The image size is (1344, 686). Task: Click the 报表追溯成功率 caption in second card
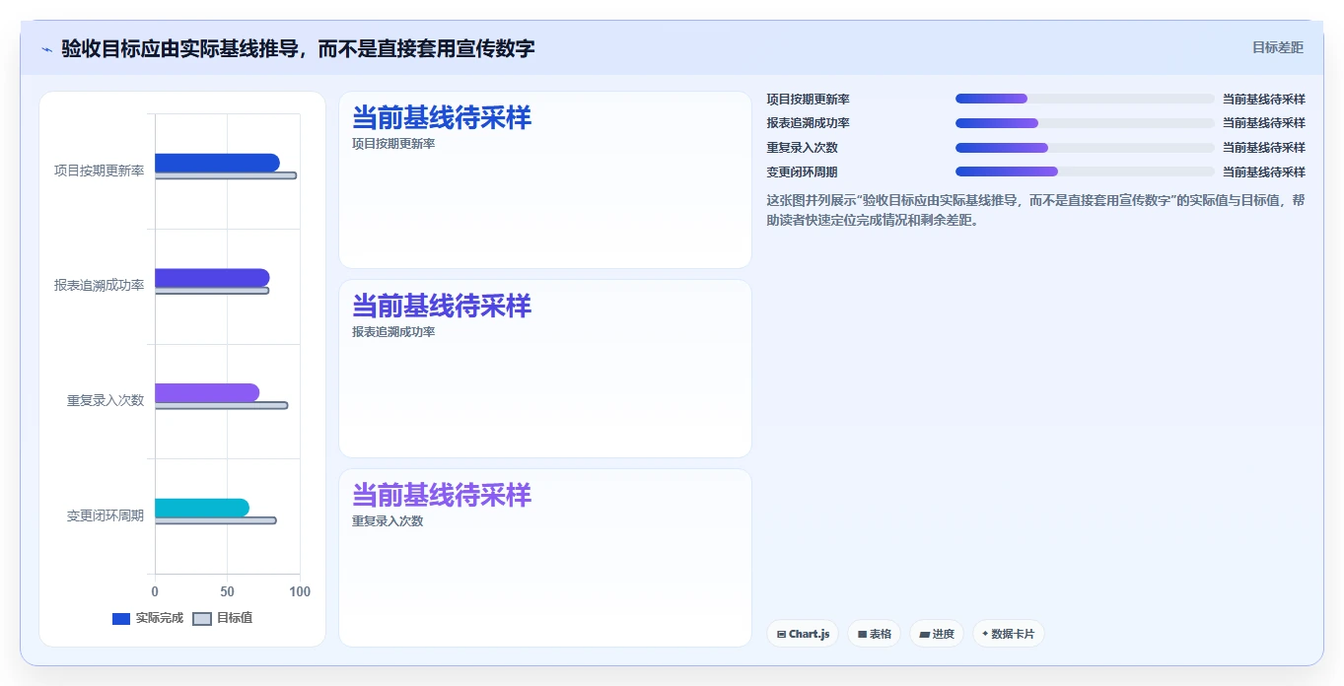(x=393, y=332)
